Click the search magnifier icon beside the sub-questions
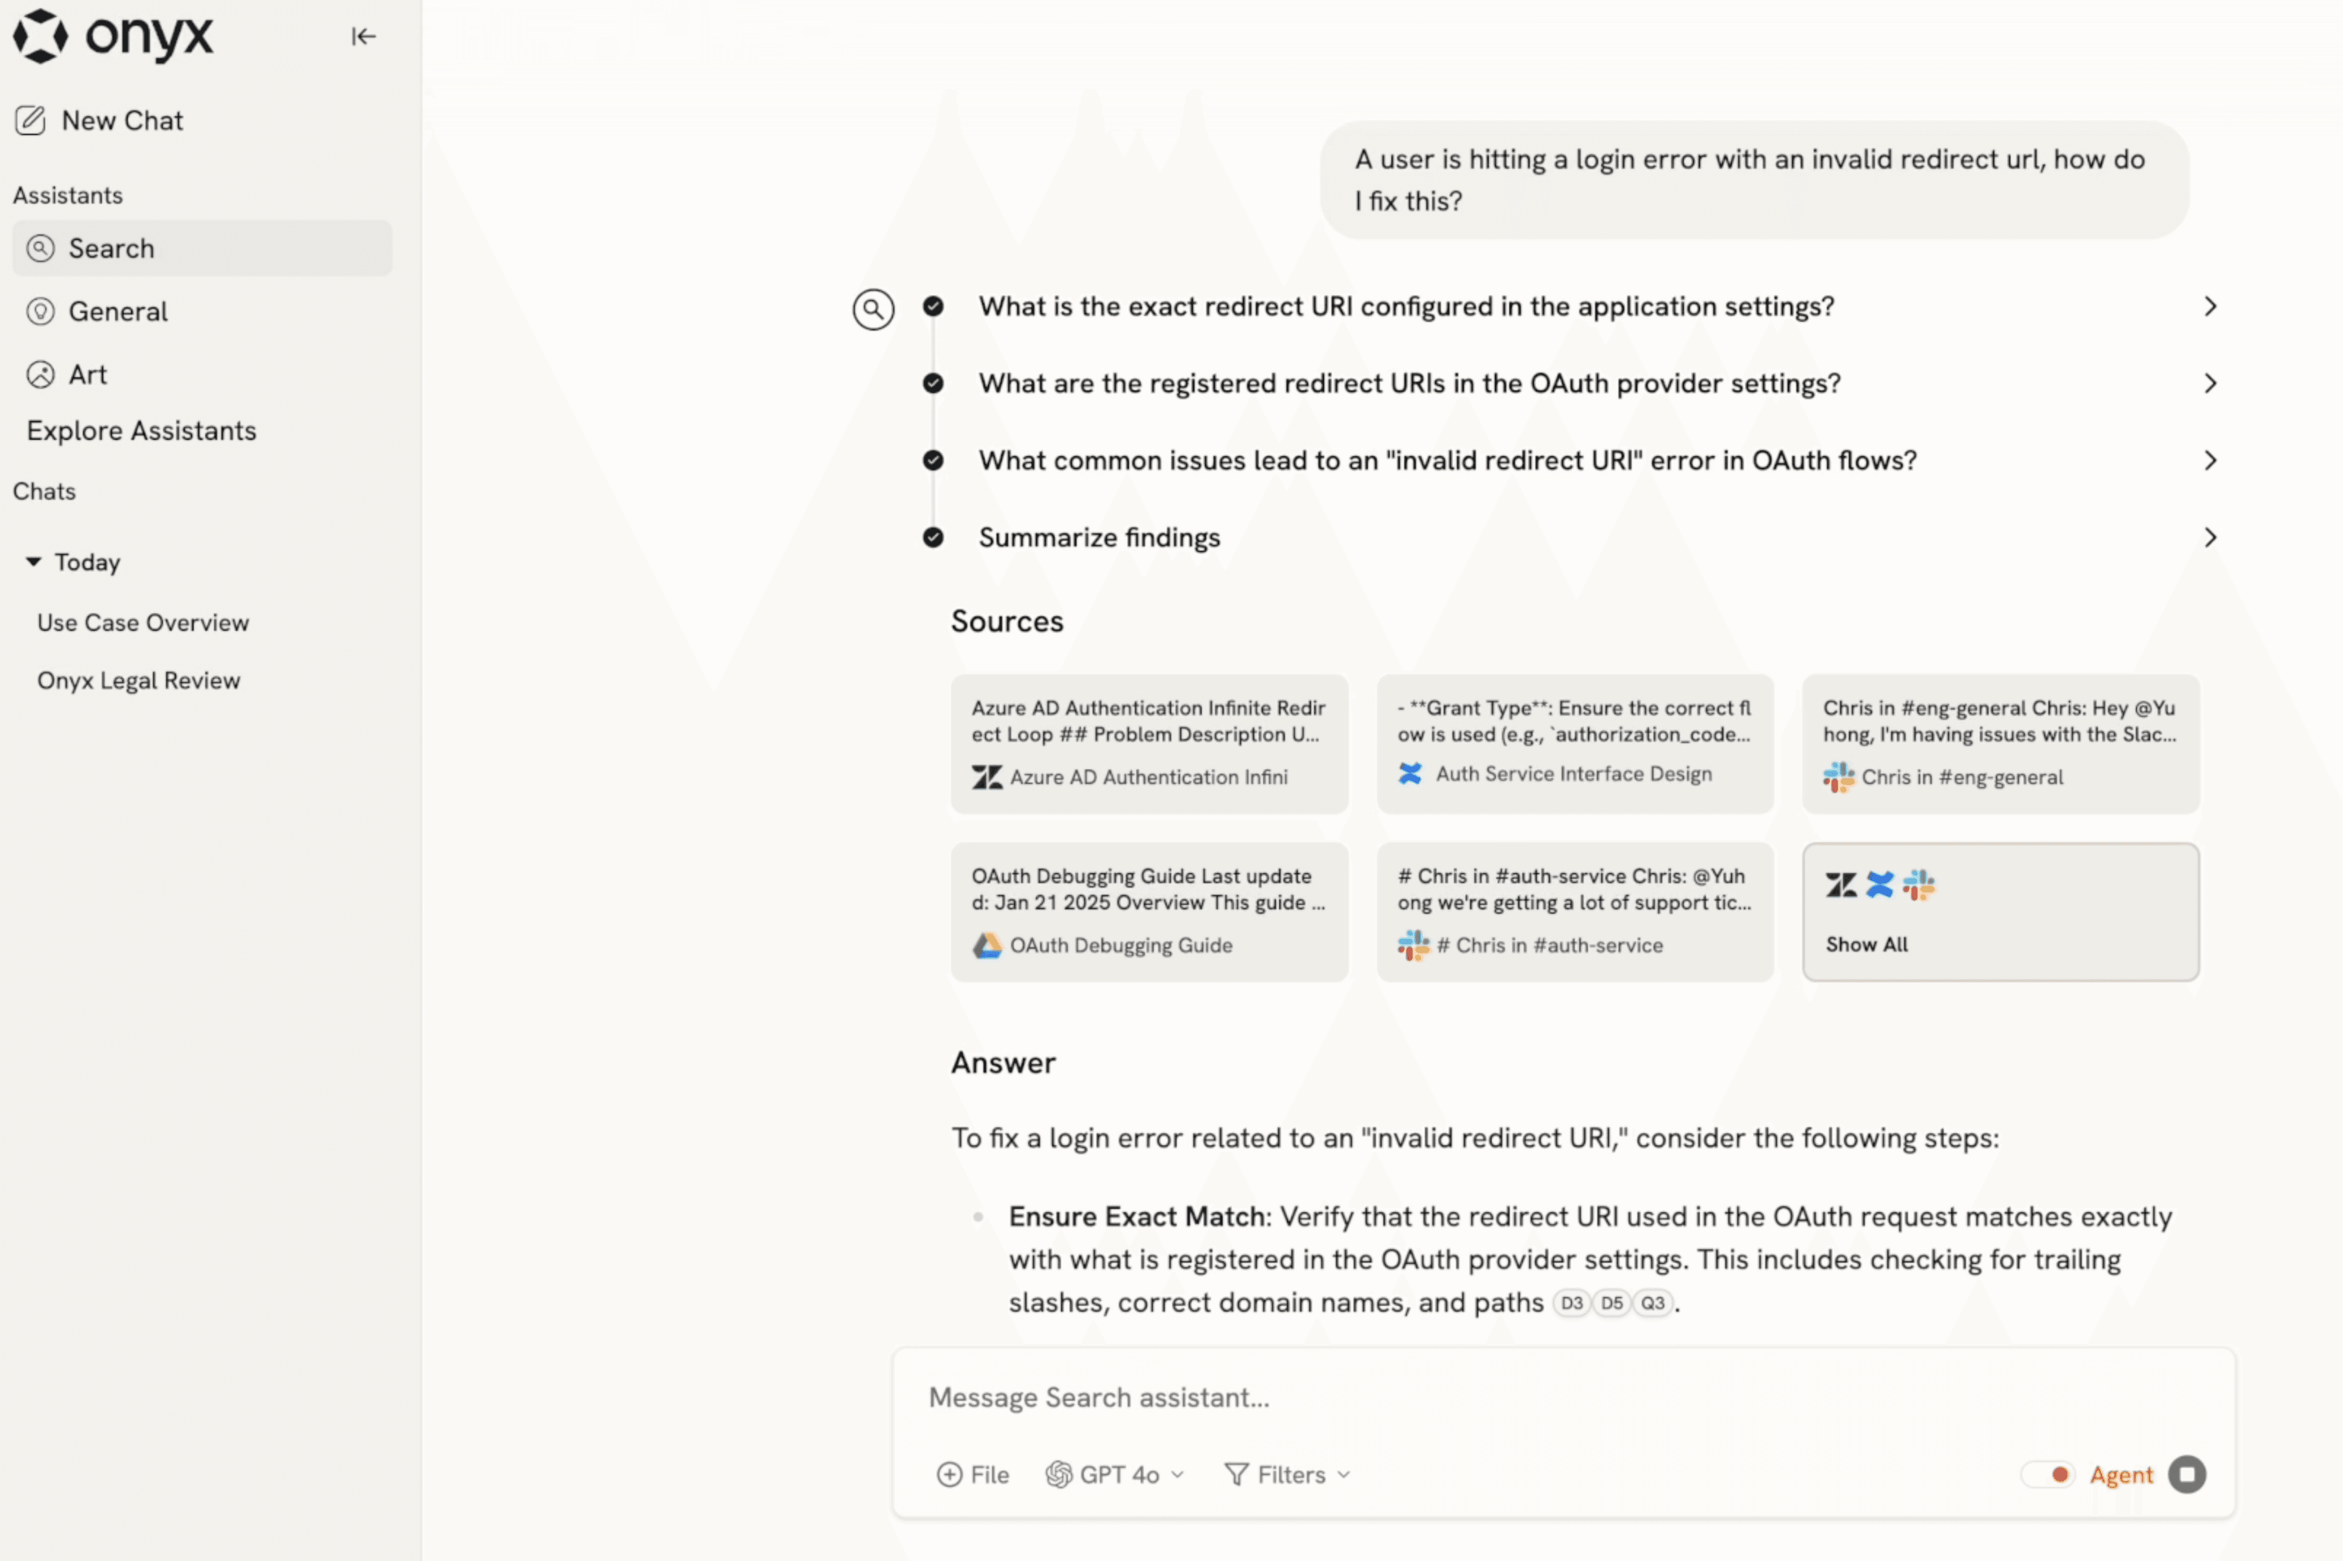The width and height of the screenshot is (2343, 1561). click(x=873, y=310)
